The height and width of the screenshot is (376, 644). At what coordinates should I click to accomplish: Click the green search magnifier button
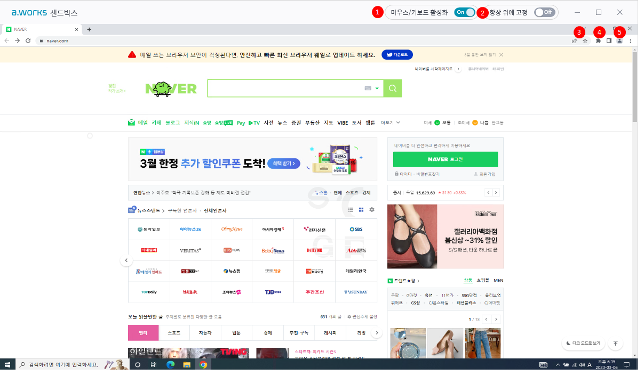pos(393,88)
